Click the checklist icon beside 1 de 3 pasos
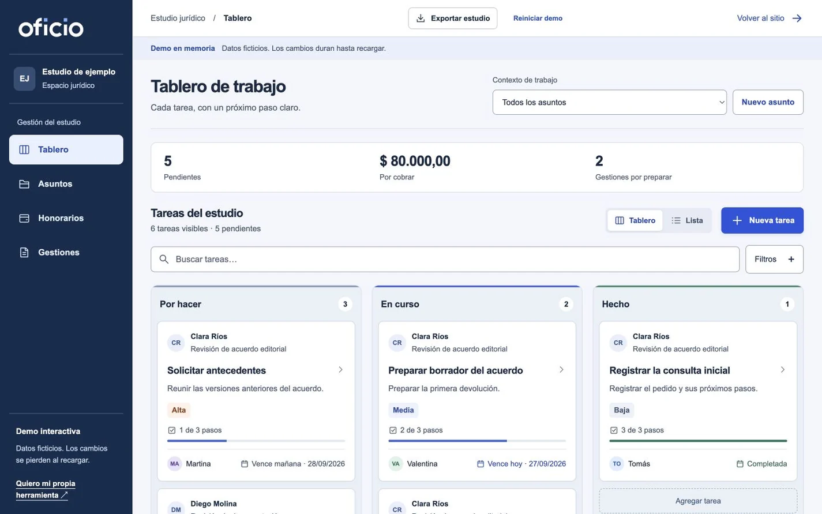Viewport: 822px width, 514px height. [x=172, y=430]
